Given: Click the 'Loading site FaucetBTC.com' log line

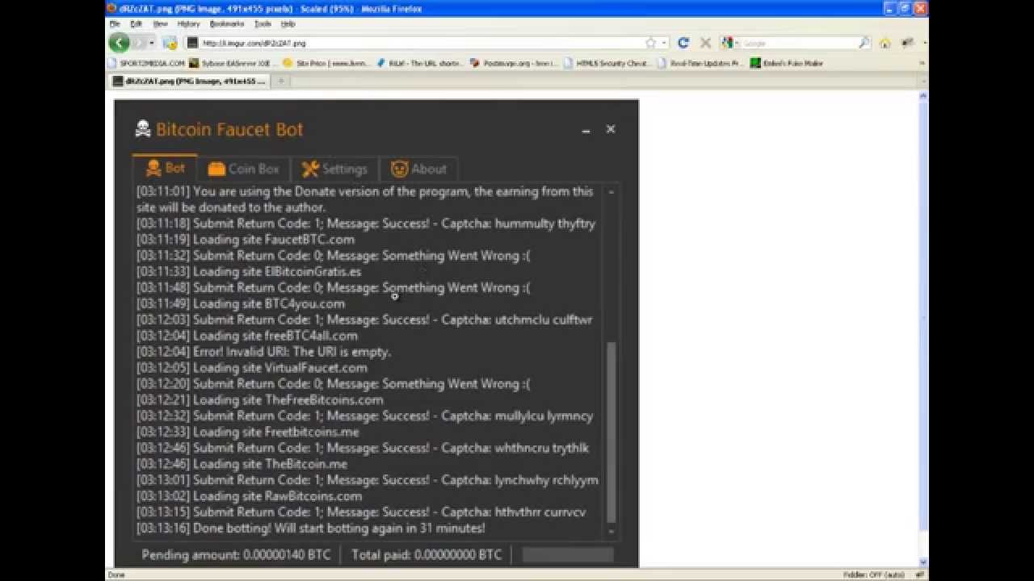Looking at the screenshot, I should click(246, 240).
